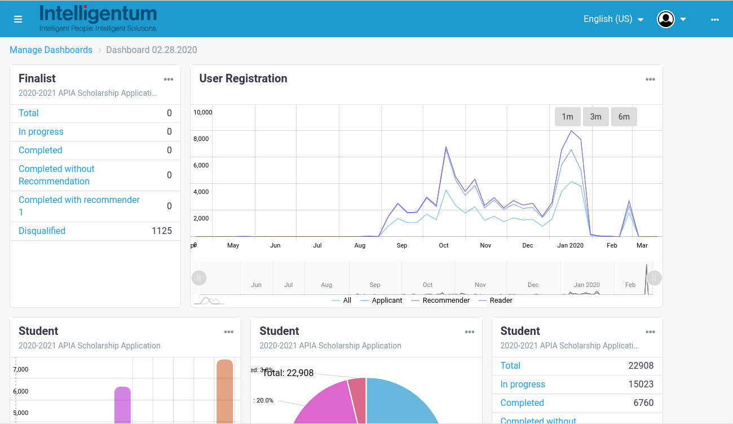Open Finalist In progress link
The width and height of the screenshot is (733, 424).
pyautogui.click(x=41, y=132)
